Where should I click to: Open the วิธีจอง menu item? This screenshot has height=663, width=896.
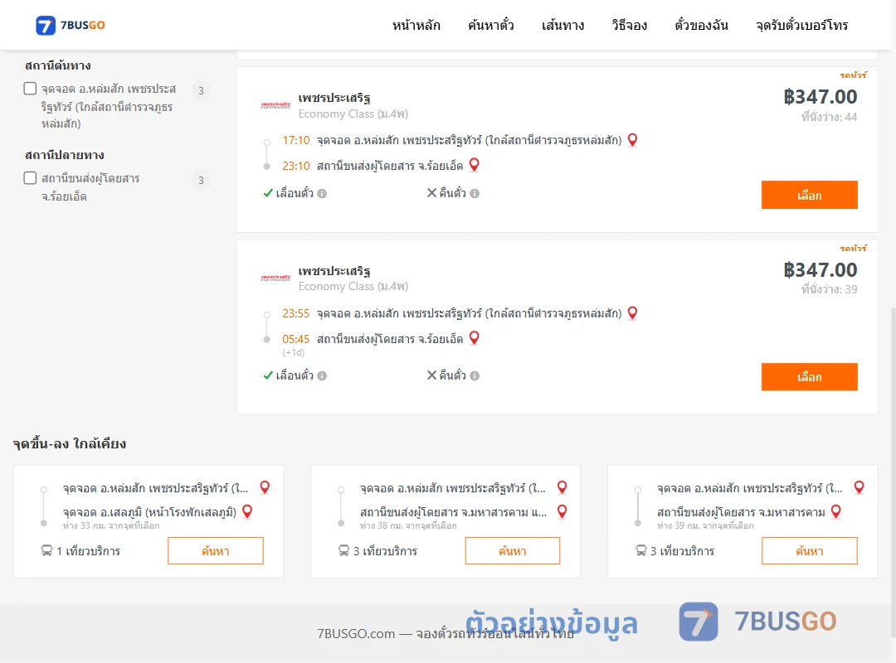(x=629, y=25)
